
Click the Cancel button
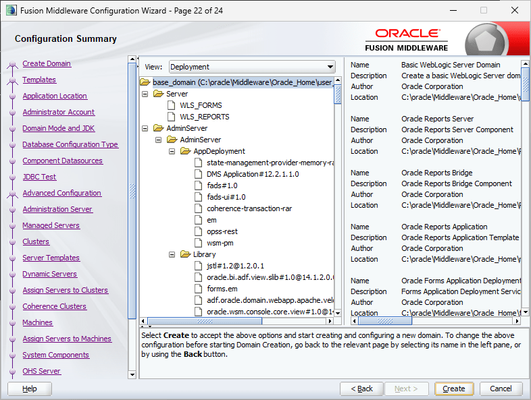click(x=501, y=389)
